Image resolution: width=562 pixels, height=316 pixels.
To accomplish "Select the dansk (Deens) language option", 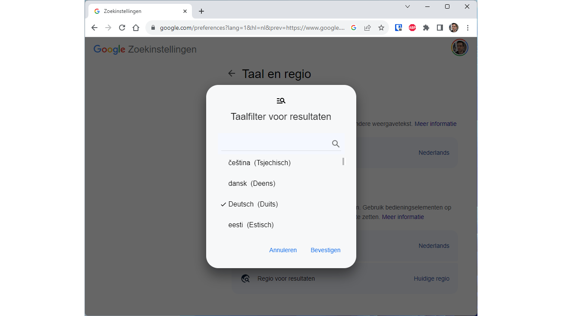I will click(x=251, y=184).
